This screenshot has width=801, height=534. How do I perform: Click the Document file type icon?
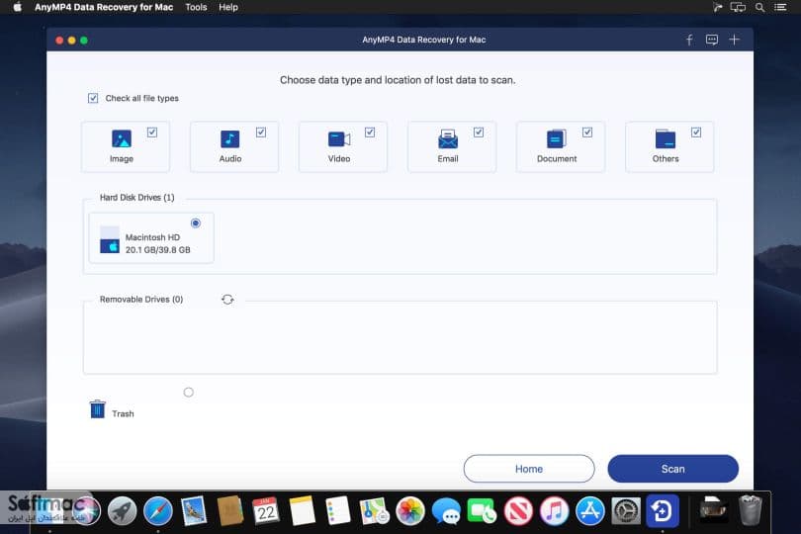(557, 139)
